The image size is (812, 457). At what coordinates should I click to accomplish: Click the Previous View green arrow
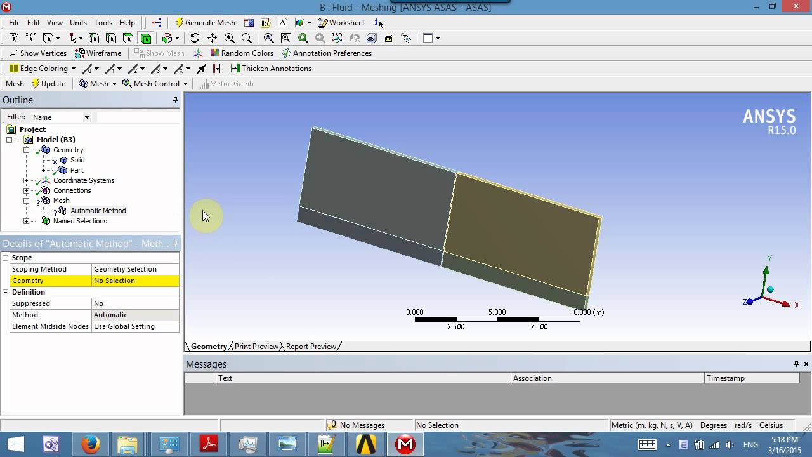click(x=303, y=38)
